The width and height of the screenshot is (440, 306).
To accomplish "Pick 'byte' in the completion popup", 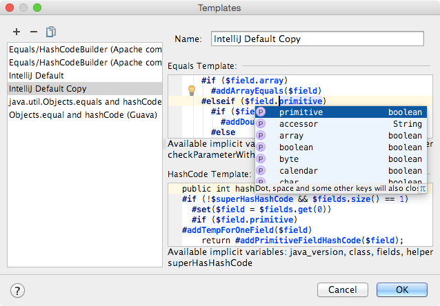I will pos(341,159).
